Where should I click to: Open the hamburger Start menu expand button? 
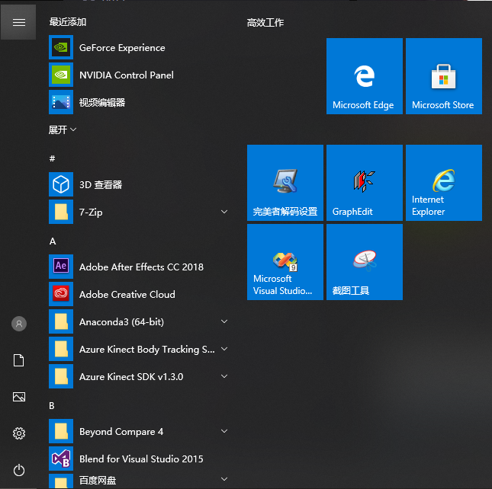pos(19,22)
